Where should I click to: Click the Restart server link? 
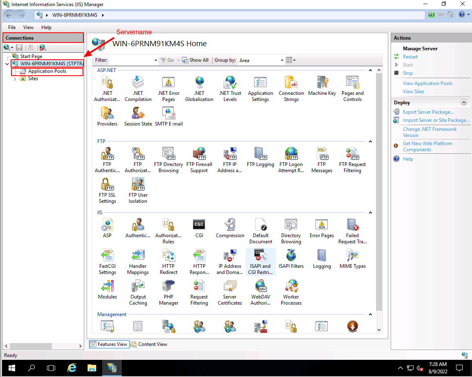[410, 57]
